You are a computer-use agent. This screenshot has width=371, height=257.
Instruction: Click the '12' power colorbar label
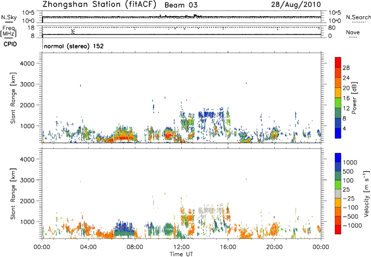pyautogui.click(x=346, y=109)
